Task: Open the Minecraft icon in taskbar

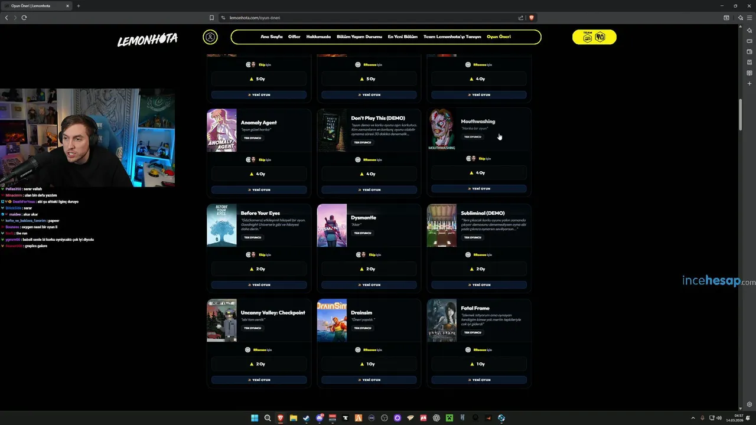Action: [449, 418]
